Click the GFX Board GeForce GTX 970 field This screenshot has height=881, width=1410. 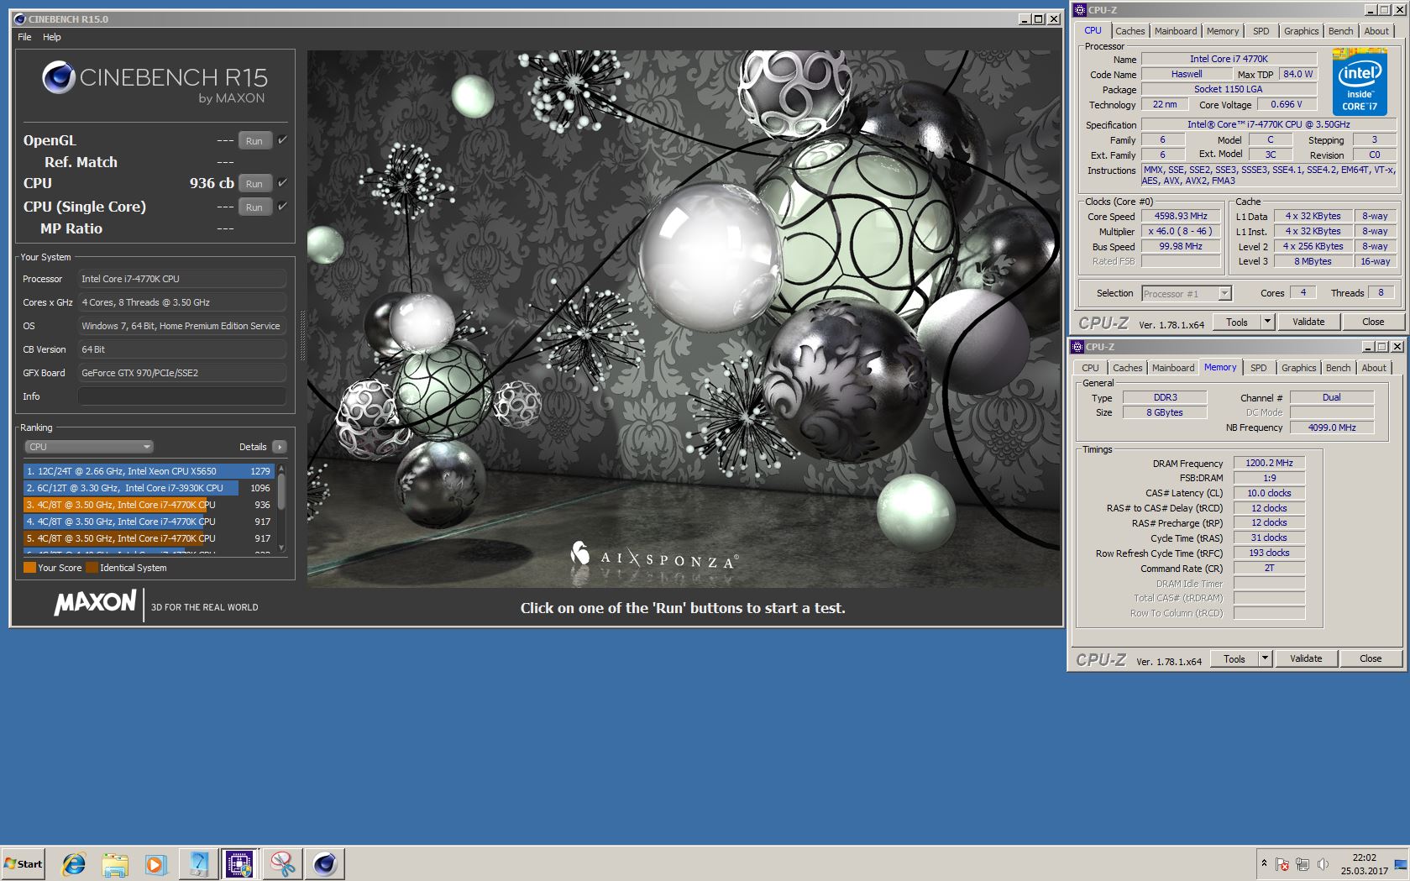click(182, 373)
